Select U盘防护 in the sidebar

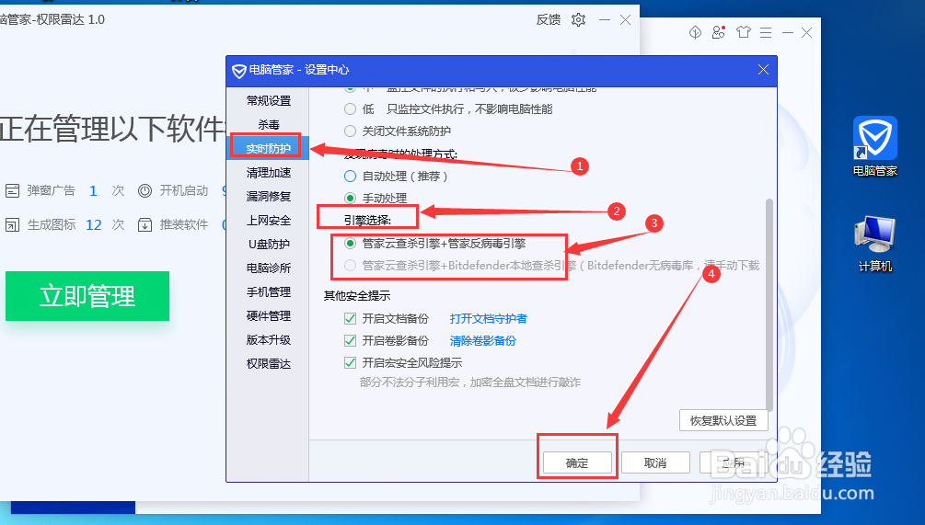click(x=269, y=244)
